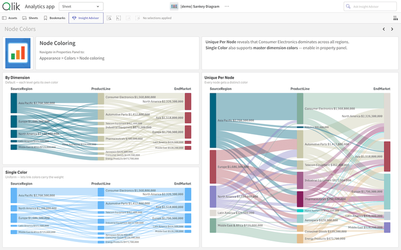Viewport: 401px width, 250px height.
Task: Click the [demo] Sankey Diagram app name
Action: pyautogui.click(x=200, y=6)
